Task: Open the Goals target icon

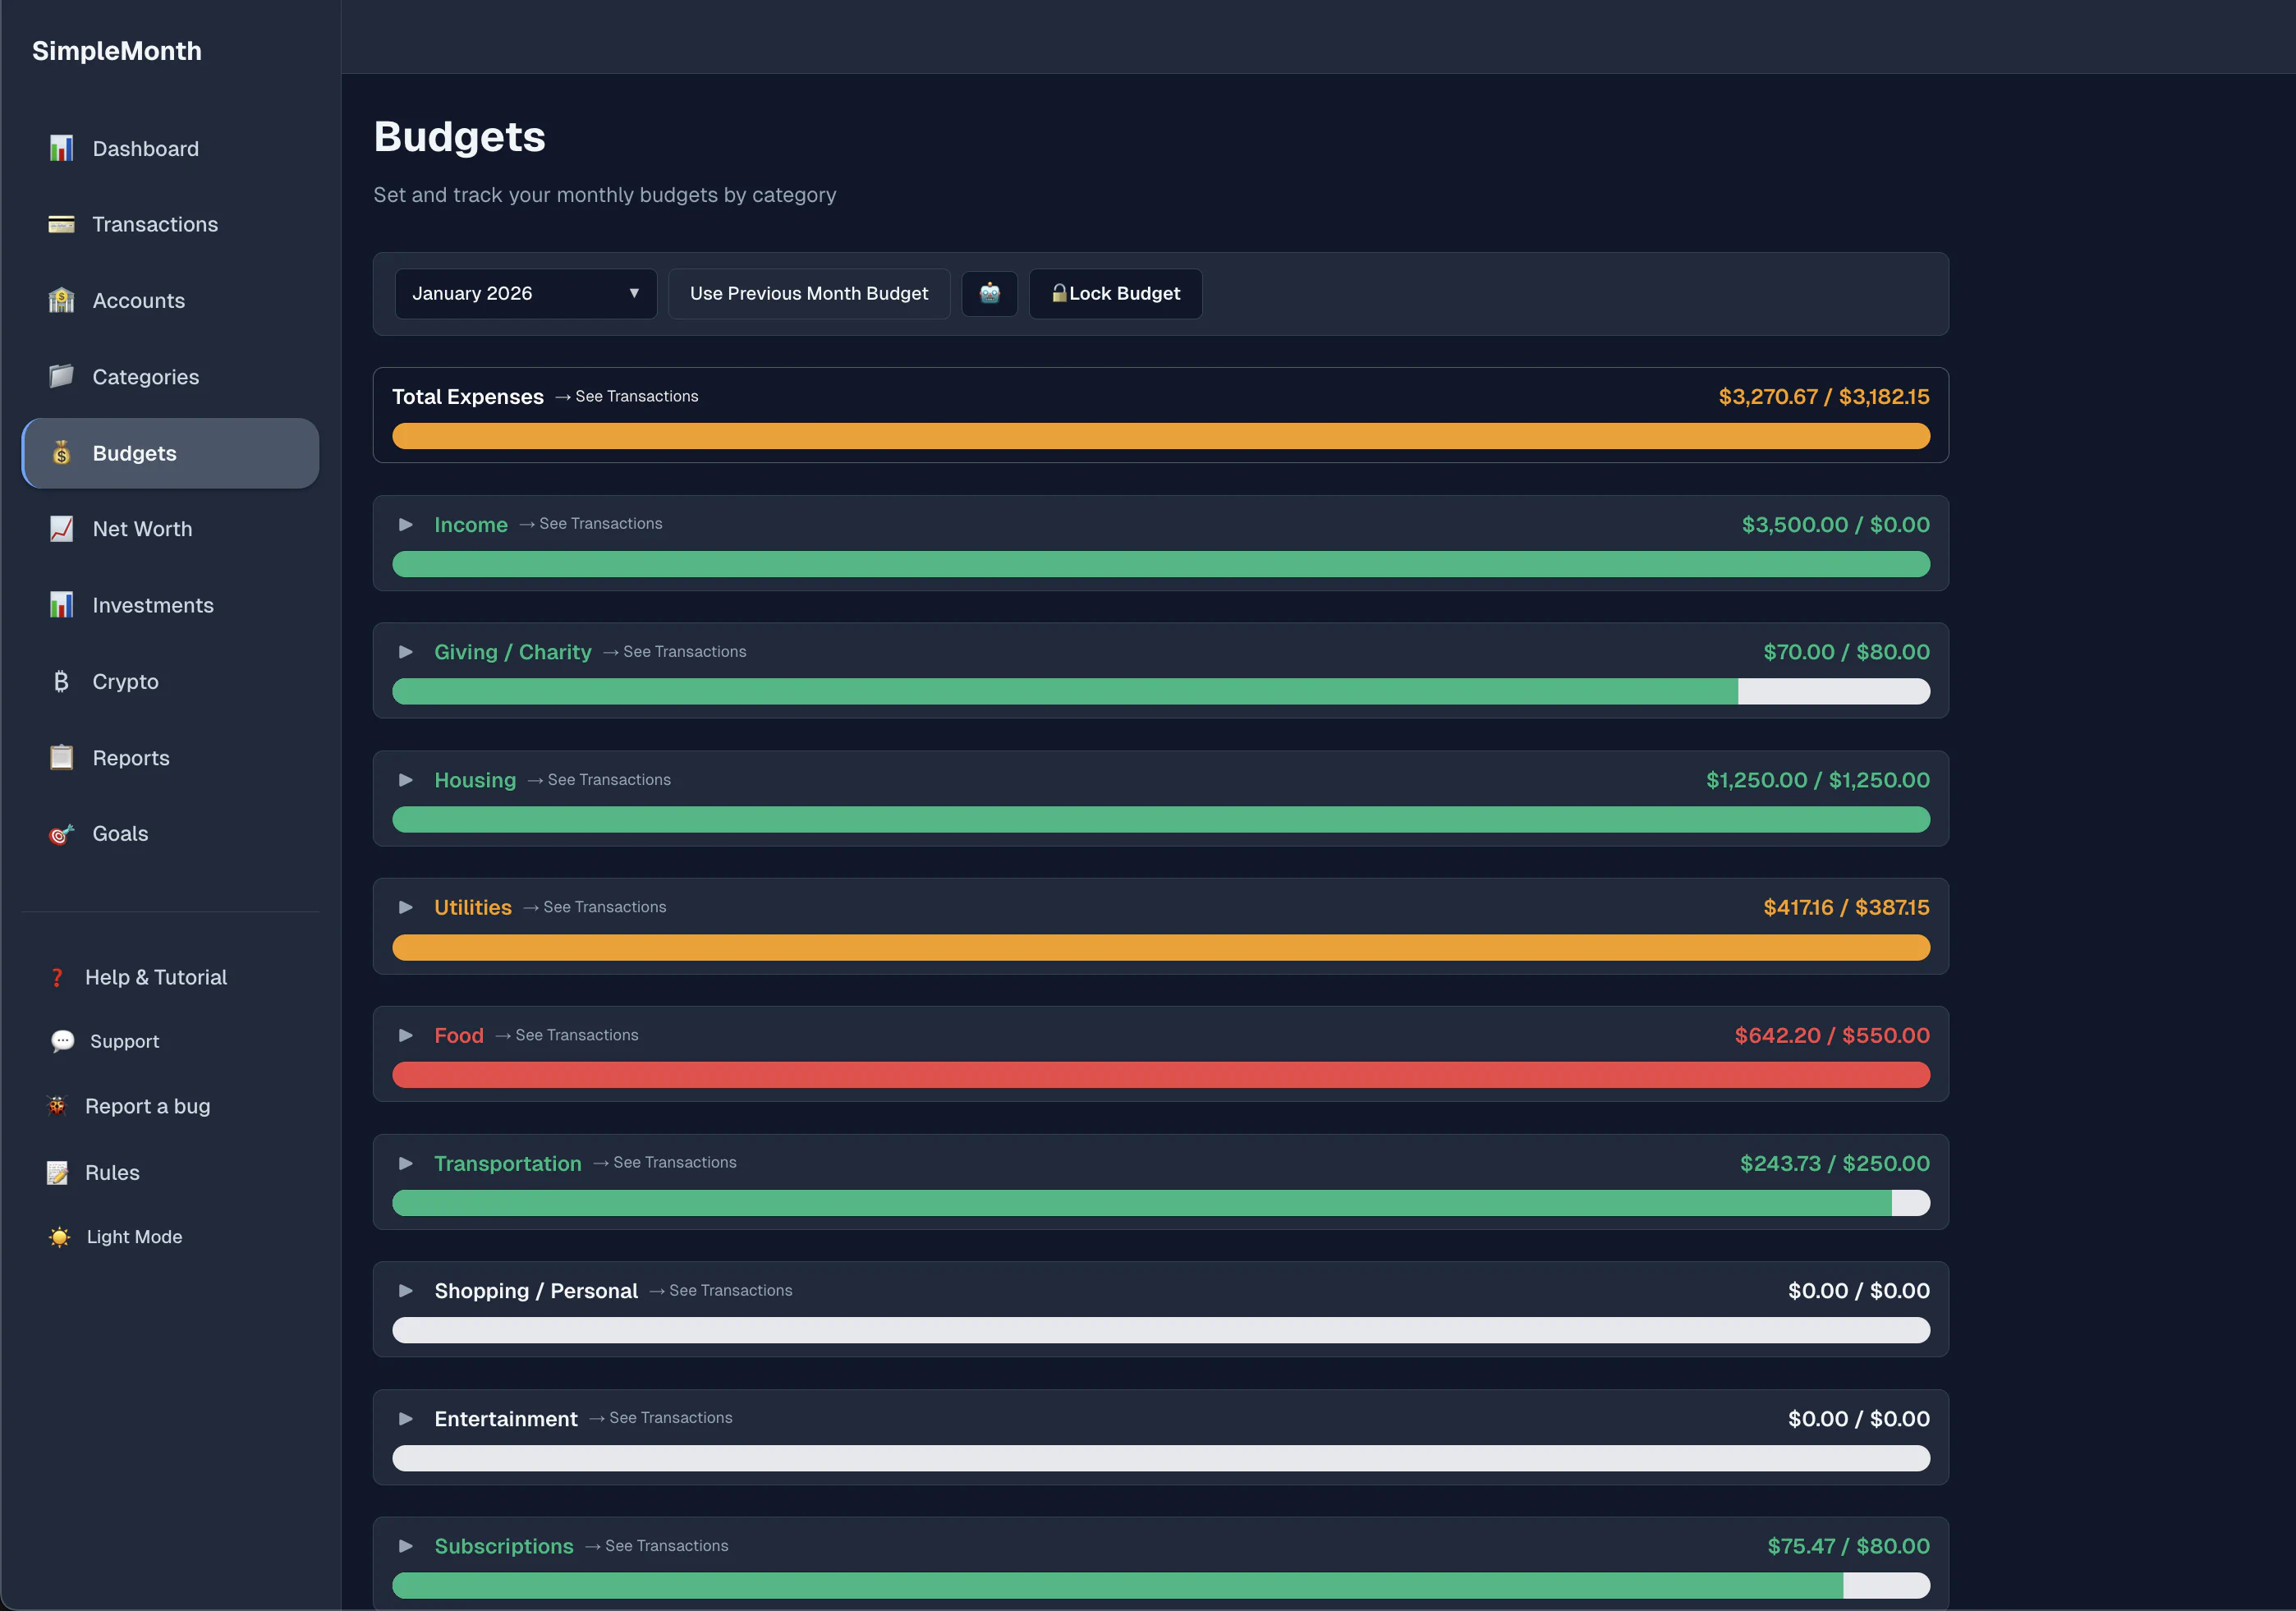Action: [61, 833]
